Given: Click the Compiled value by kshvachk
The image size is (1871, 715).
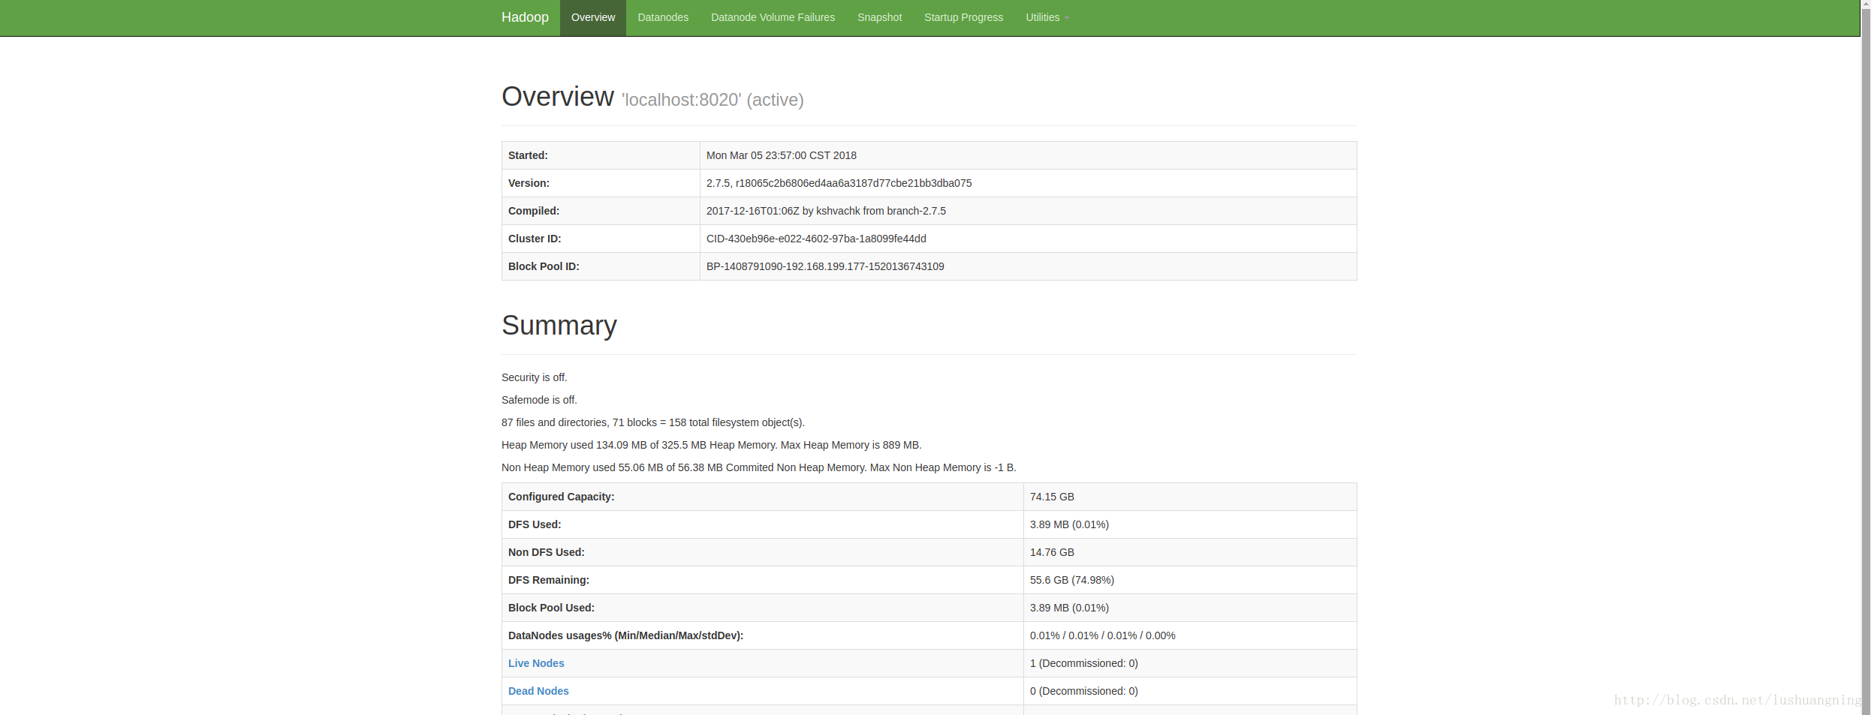Looking at the screenshot, I should click(x=826, y=211).
